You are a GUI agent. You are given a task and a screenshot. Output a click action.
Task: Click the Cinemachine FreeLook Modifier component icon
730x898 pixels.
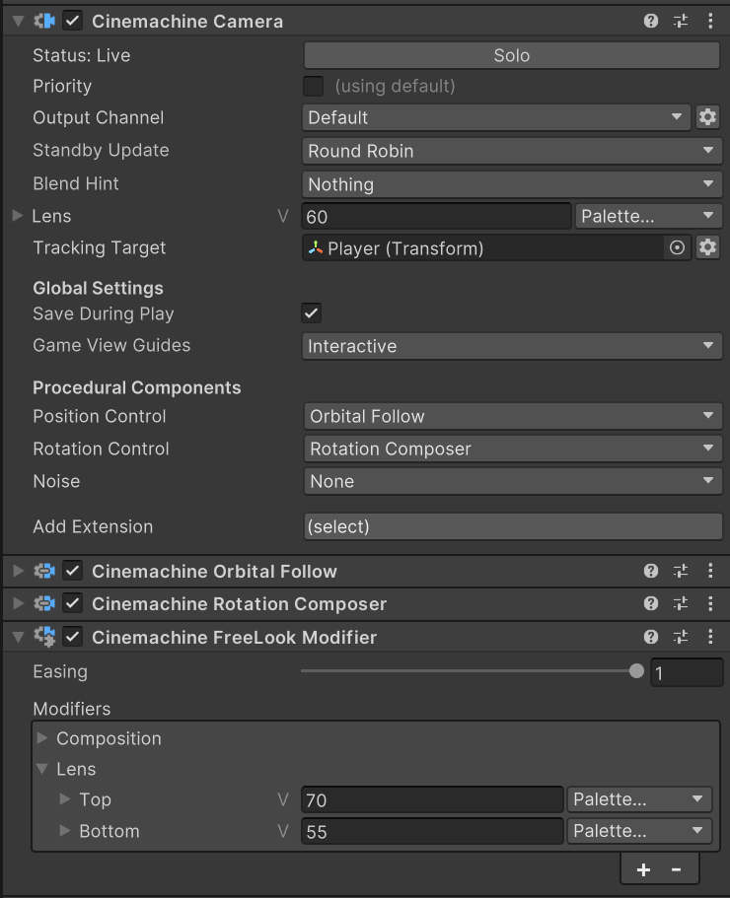[x=44, y=637]
